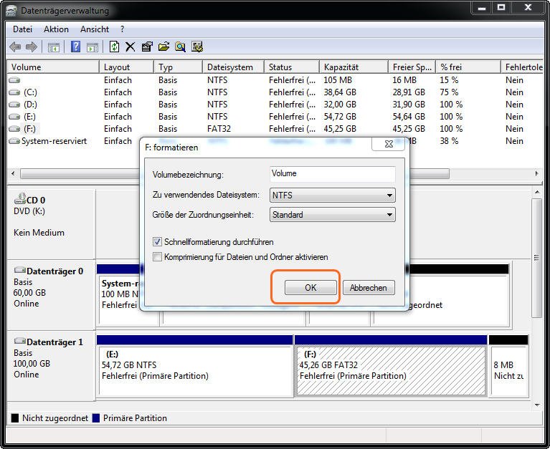Click the green Refresh icon in toolbar
Screen dimensions: 550x449
tap(114, 47)
